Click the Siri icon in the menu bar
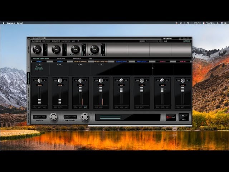 coord(222,23)
